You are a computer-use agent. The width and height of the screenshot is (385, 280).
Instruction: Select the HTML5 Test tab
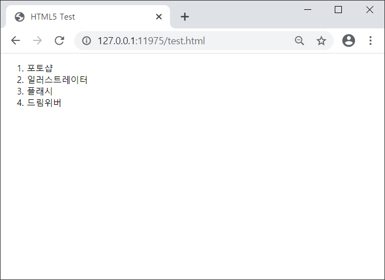point(88,17)
